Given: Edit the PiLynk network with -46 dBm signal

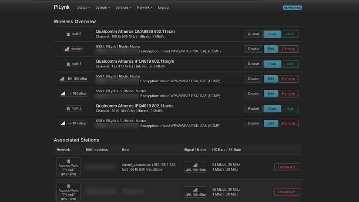Looking at the screenshot, I should [x=271, y=79].
